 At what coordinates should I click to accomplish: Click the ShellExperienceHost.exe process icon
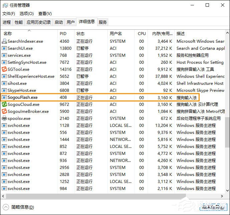tap(4, 76)
